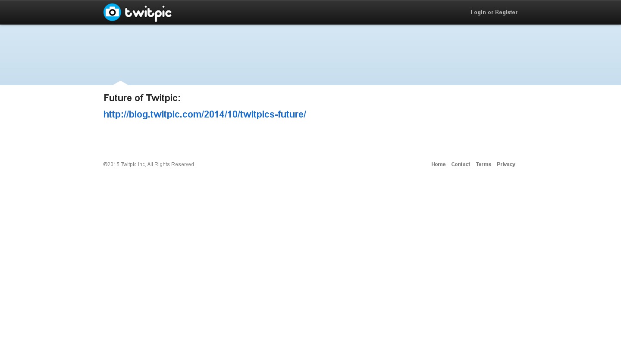Go to Home in the footer
The height and width of the screenshot is (337, 621).
pos(438,164)
